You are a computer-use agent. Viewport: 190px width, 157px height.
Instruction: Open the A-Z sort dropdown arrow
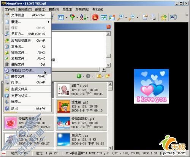tap(88, 17)
